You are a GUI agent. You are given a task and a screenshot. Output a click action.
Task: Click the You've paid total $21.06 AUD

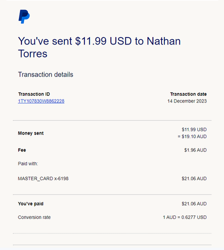194,203
